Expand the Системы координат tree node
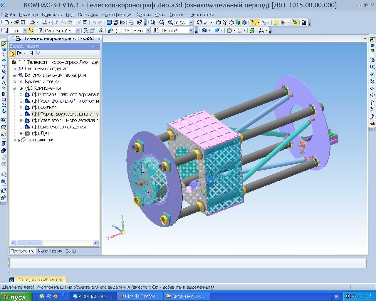376x301 pixels. pyautogui.click(x=14, y=69)
